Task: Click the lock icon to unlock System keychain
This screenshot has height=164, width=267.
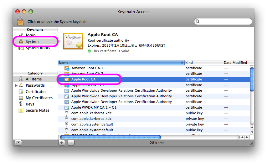Action: 20,21
